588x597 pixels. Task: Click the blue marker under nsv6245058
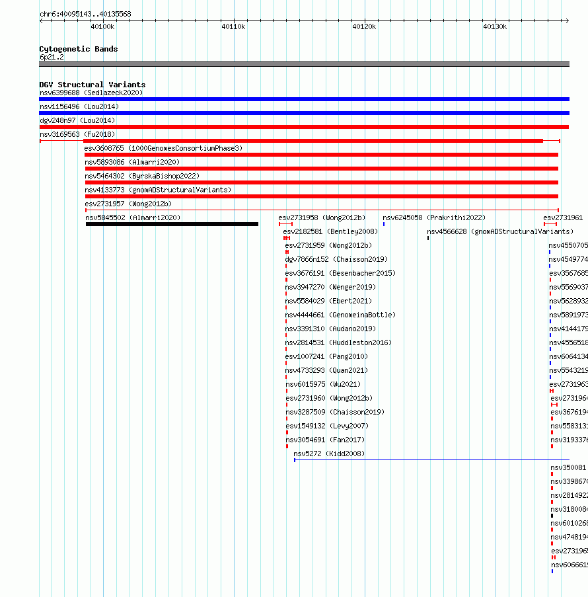pos(384,224)
